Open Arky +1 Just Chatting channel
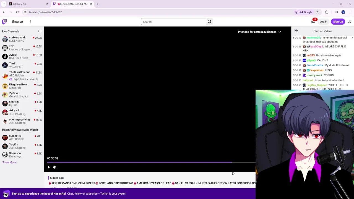354x199 pixels. [22, 112]
